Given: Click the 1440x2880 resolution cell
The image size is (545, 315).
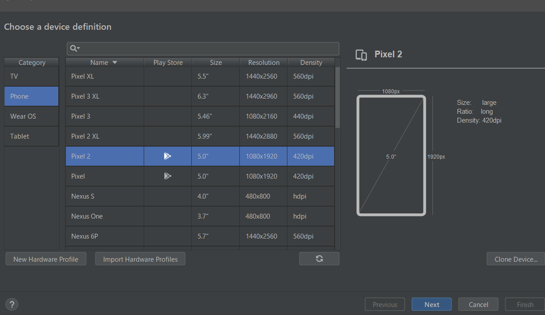Looking at the screenshot, I should [x=263, y=136].
